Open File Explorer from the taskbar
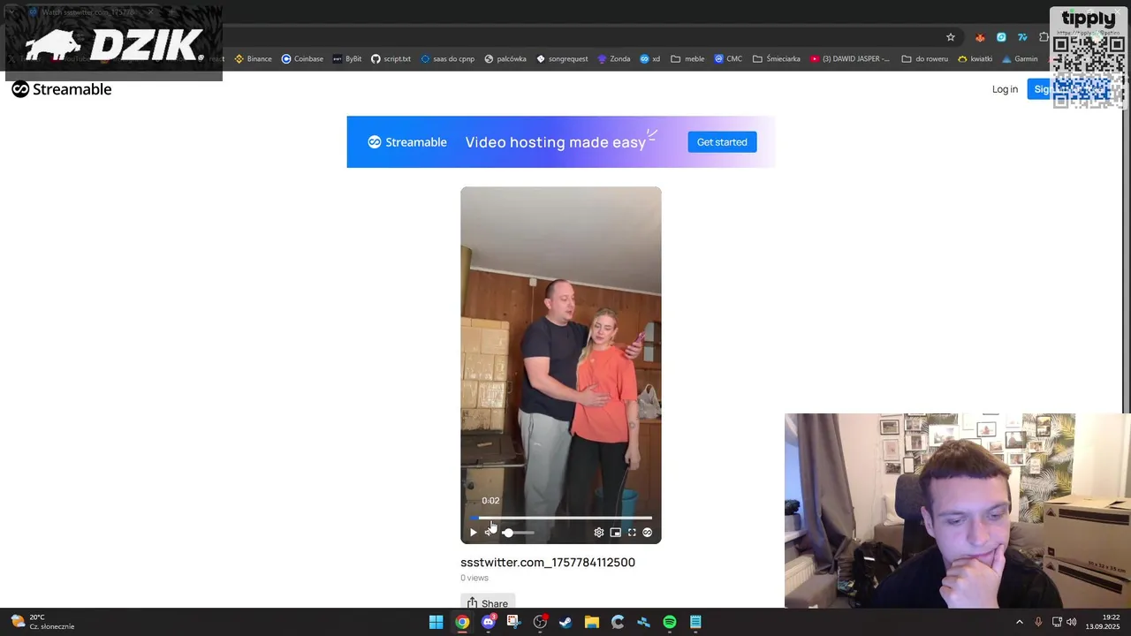The image size is (1131, 636). (x=592, y=622)
